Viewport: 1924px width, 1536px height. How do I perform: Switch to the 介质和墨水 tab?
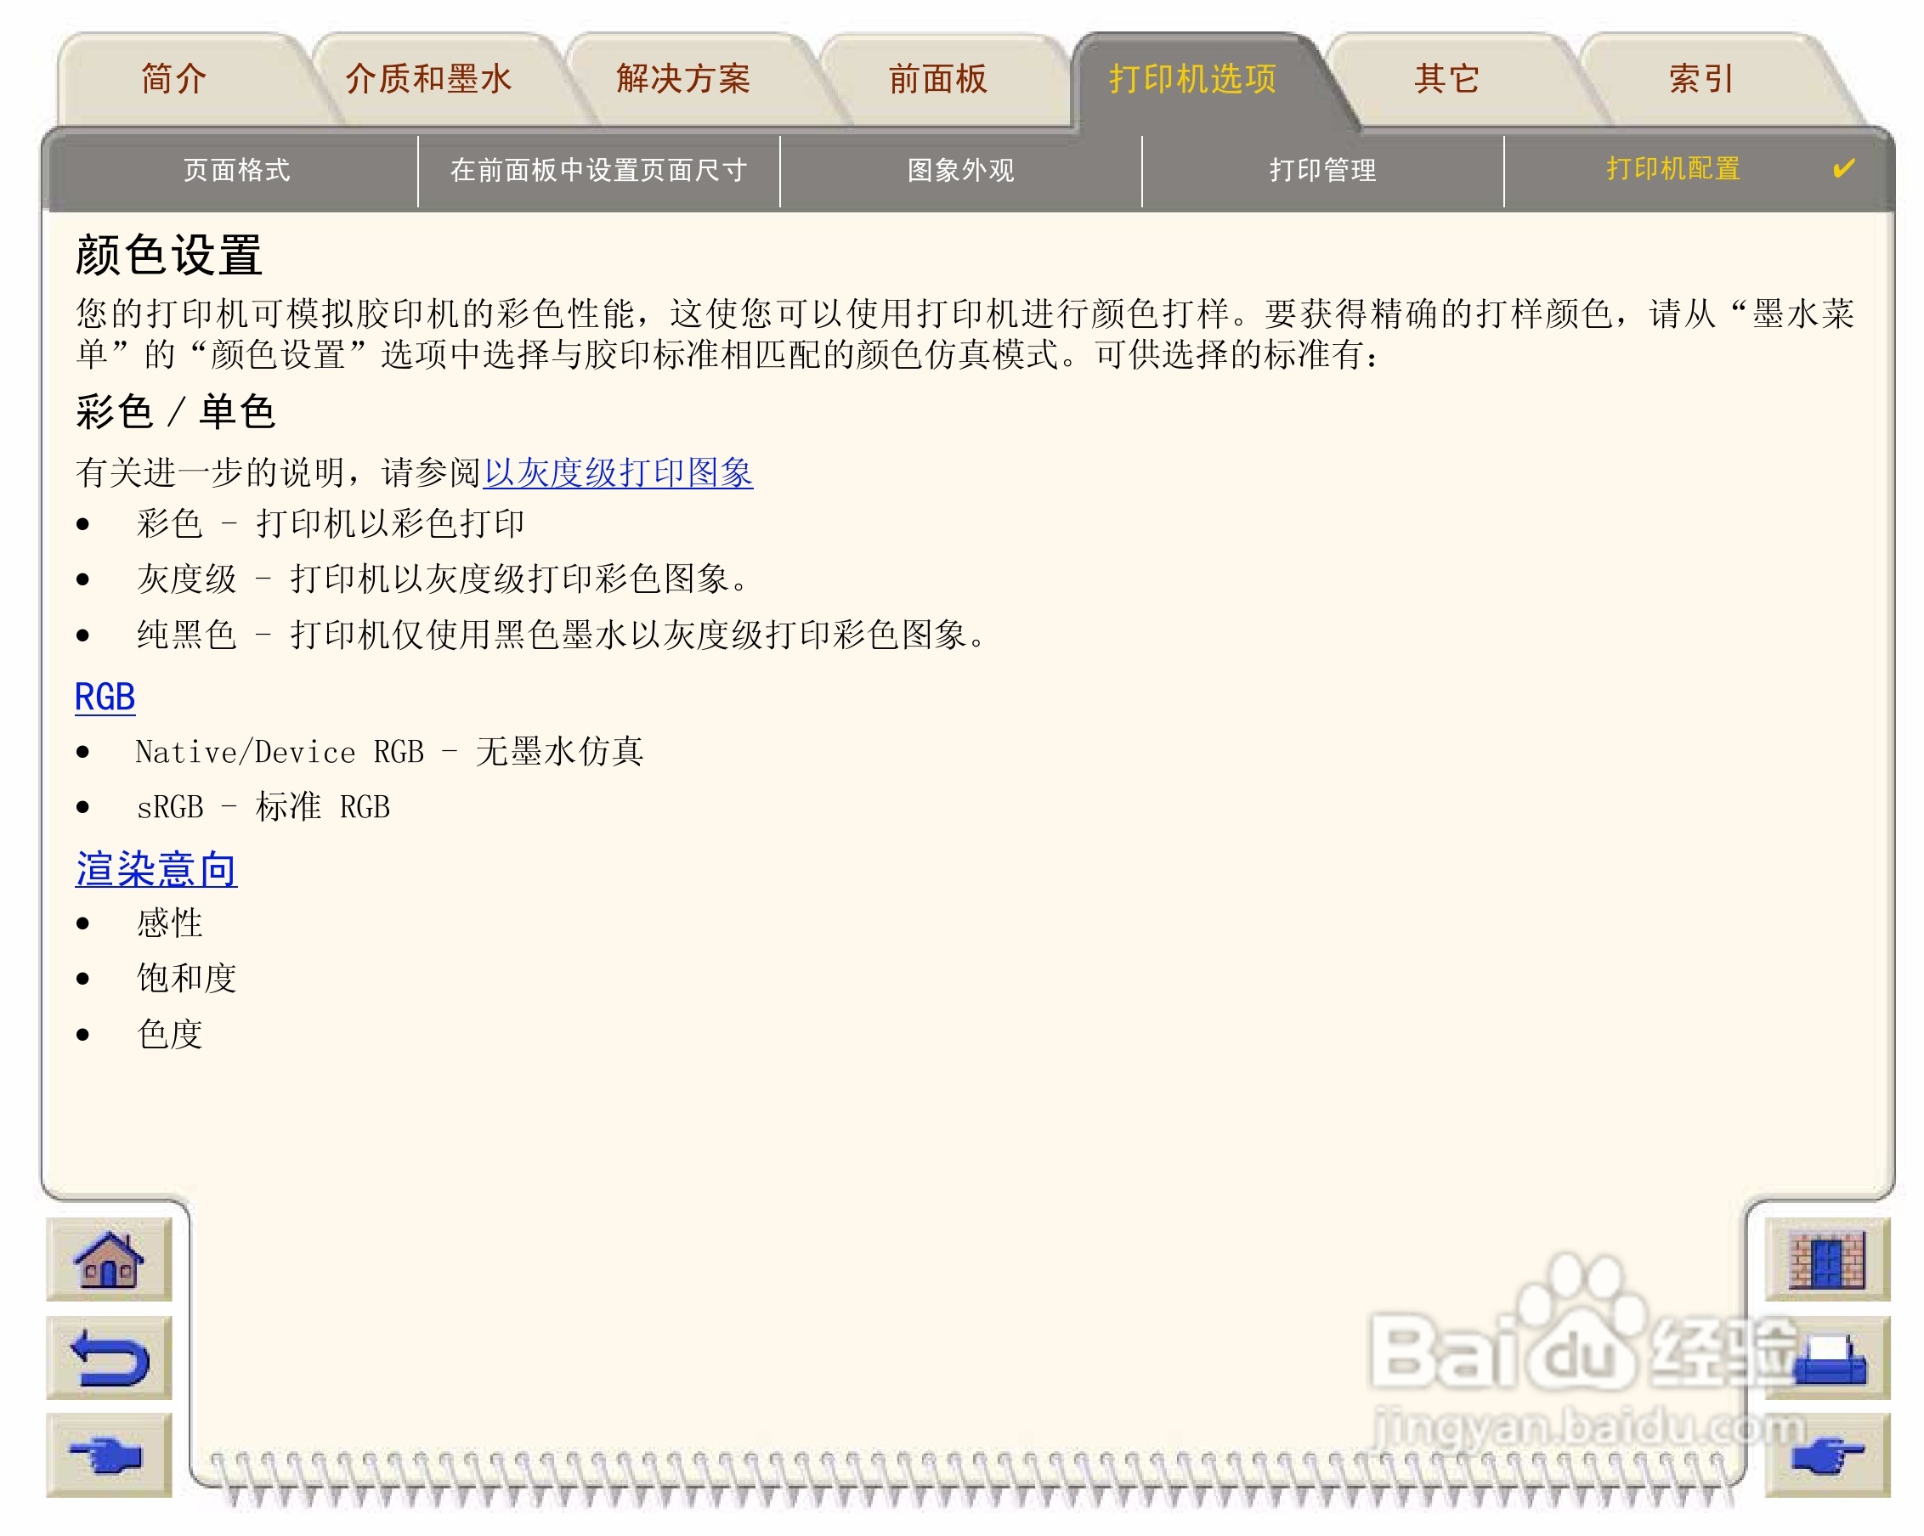pyautogui.click(x=428, y=79)
